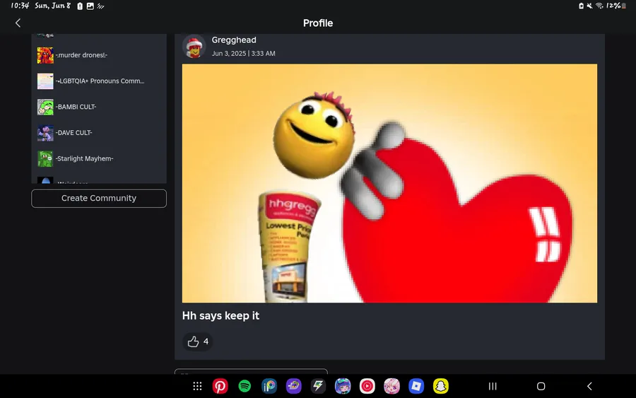This screenshot has width=636, height=398.
Task: Tap the image notification icon in status bar
Action: click(x=90, y=6)
